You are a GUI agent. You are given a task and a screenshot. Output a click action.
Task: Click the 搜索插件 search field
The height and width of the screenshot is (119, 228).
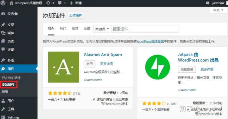(145, 29)
